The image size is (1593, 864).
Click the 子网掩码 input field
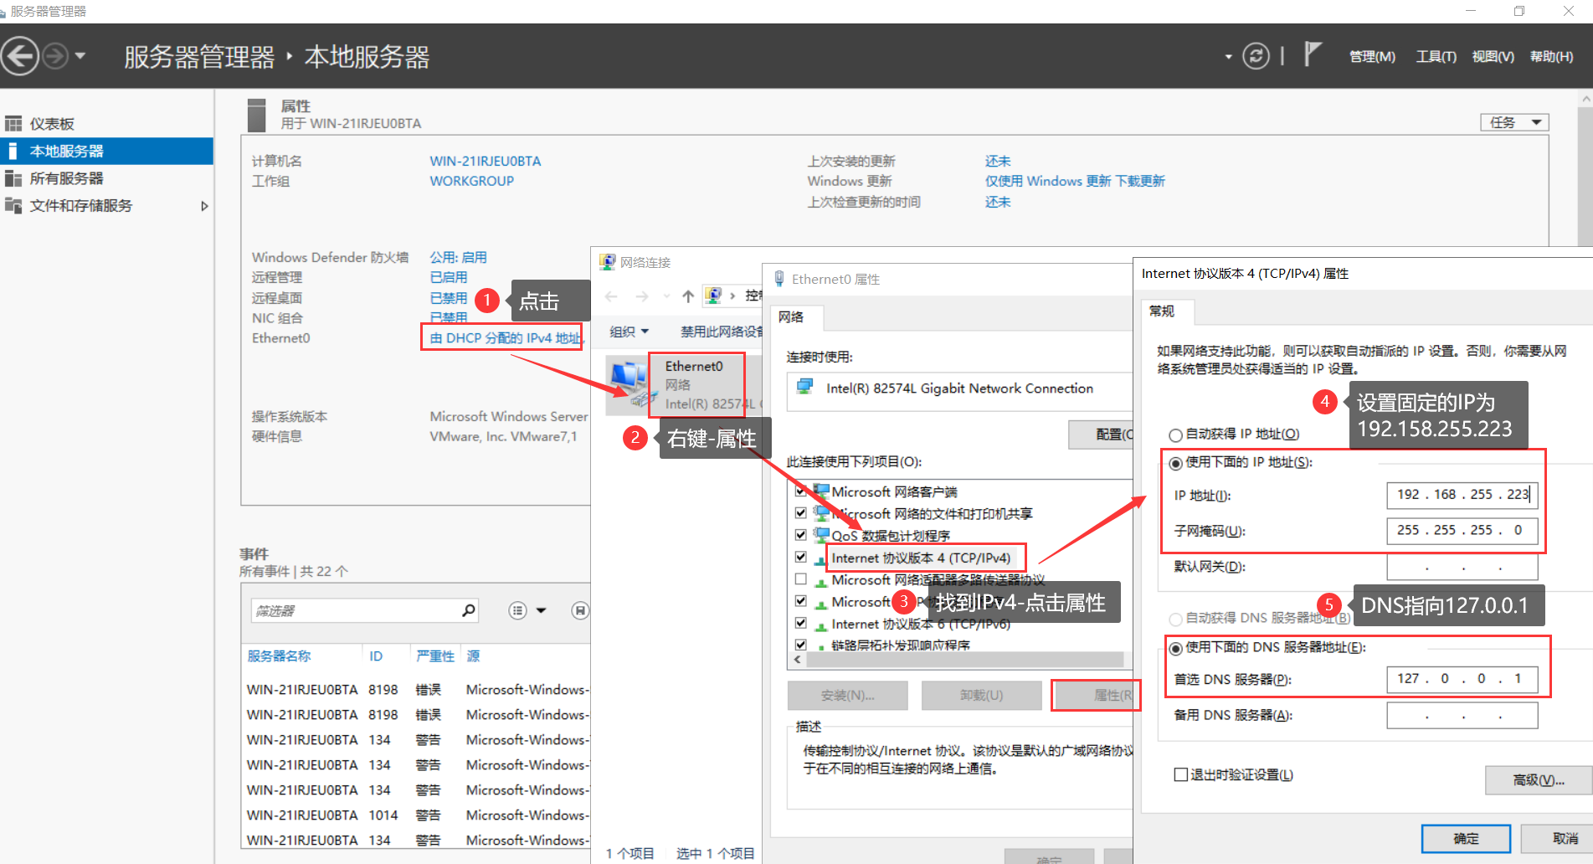click(1462, 531)
